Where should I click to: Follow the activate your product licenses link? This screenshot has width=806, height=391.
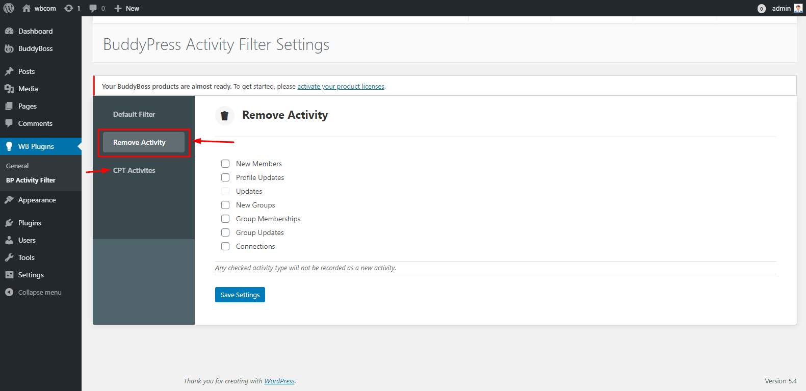(x=341, y=86)
